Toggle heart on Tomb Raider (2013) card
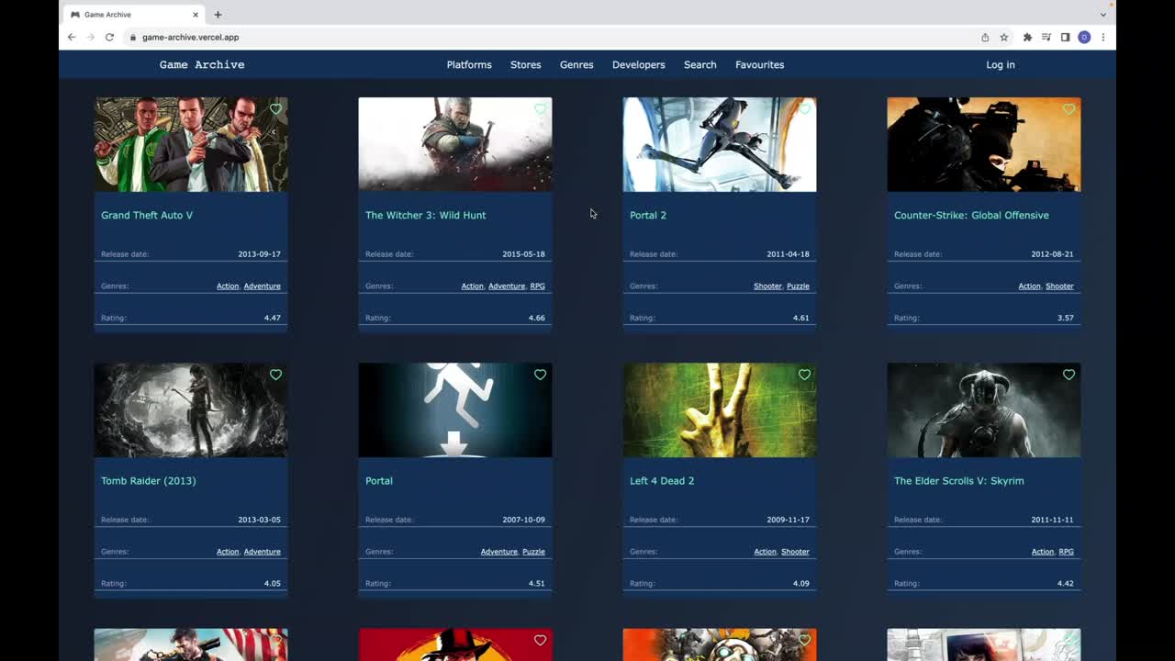1175x661 pixels. (x=275, y=375)
